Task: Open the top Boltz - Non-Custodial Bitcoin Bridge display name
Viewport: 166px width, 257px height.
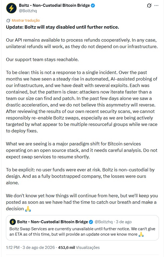Action: point(54,5)
